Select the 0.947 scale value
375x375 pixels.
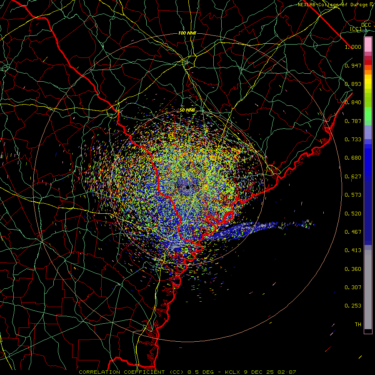[353, 65]
